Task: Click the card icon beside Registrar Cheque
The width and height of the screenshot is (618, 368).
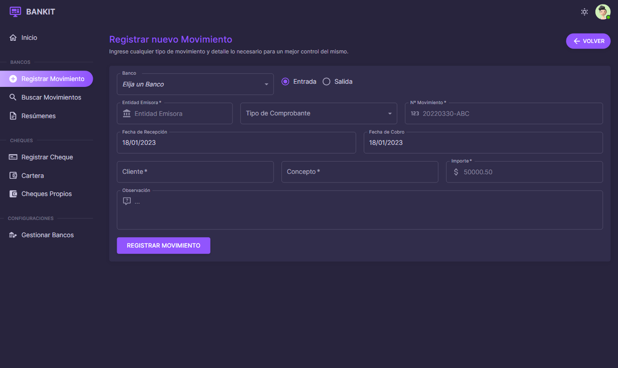Action: click(13, 157)
